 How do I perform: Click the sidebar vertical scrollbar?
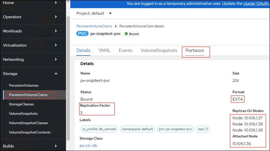pos(68,78)
